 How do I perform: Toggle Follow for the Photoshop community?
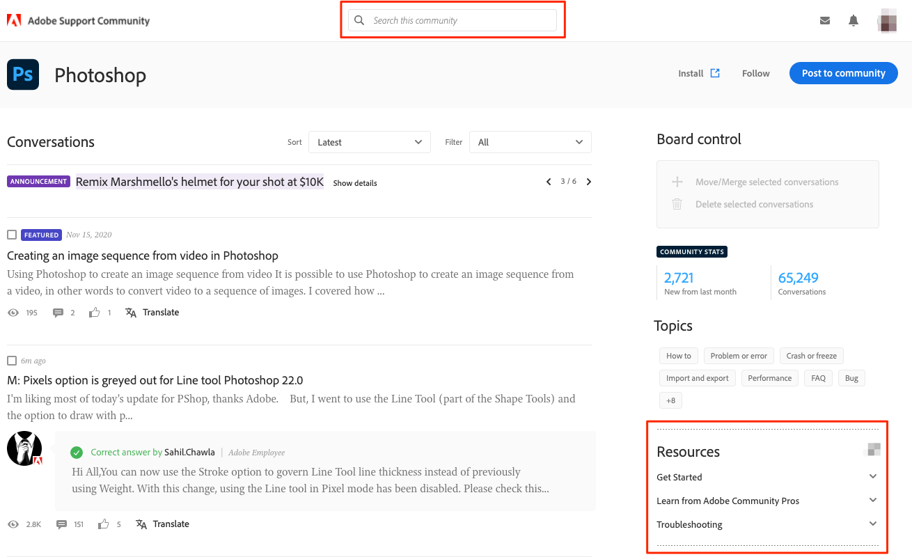(x=755, y=73)
